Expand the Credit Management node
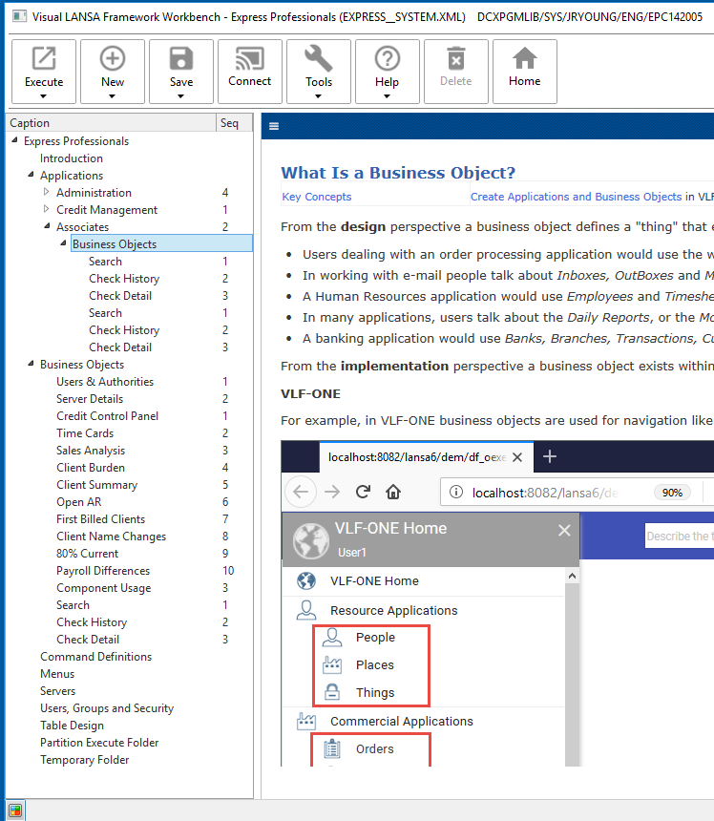Image resolution: width=714 pixels, height=821 pixels. click(x=47, y=210)
